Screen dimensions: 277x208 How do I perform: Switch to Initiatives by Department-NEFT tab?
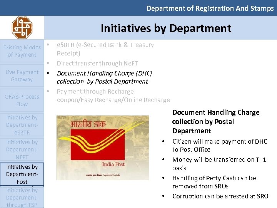[22, 149]
